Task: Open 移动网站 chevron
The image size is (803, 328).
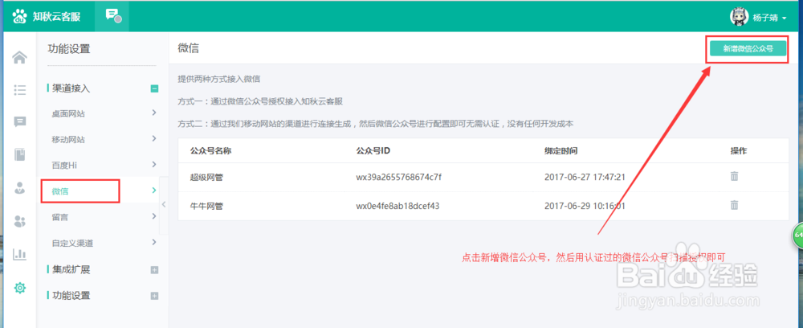Action: pyautogui.click(x=153, y=138)
